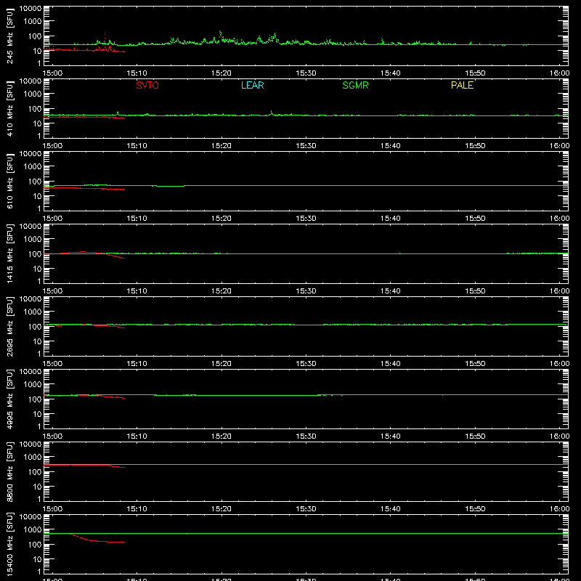This screenshot has width=581, height=581.
Task: Click 15:20 time label under 2695 MHz plot
Action: point(222,364)
